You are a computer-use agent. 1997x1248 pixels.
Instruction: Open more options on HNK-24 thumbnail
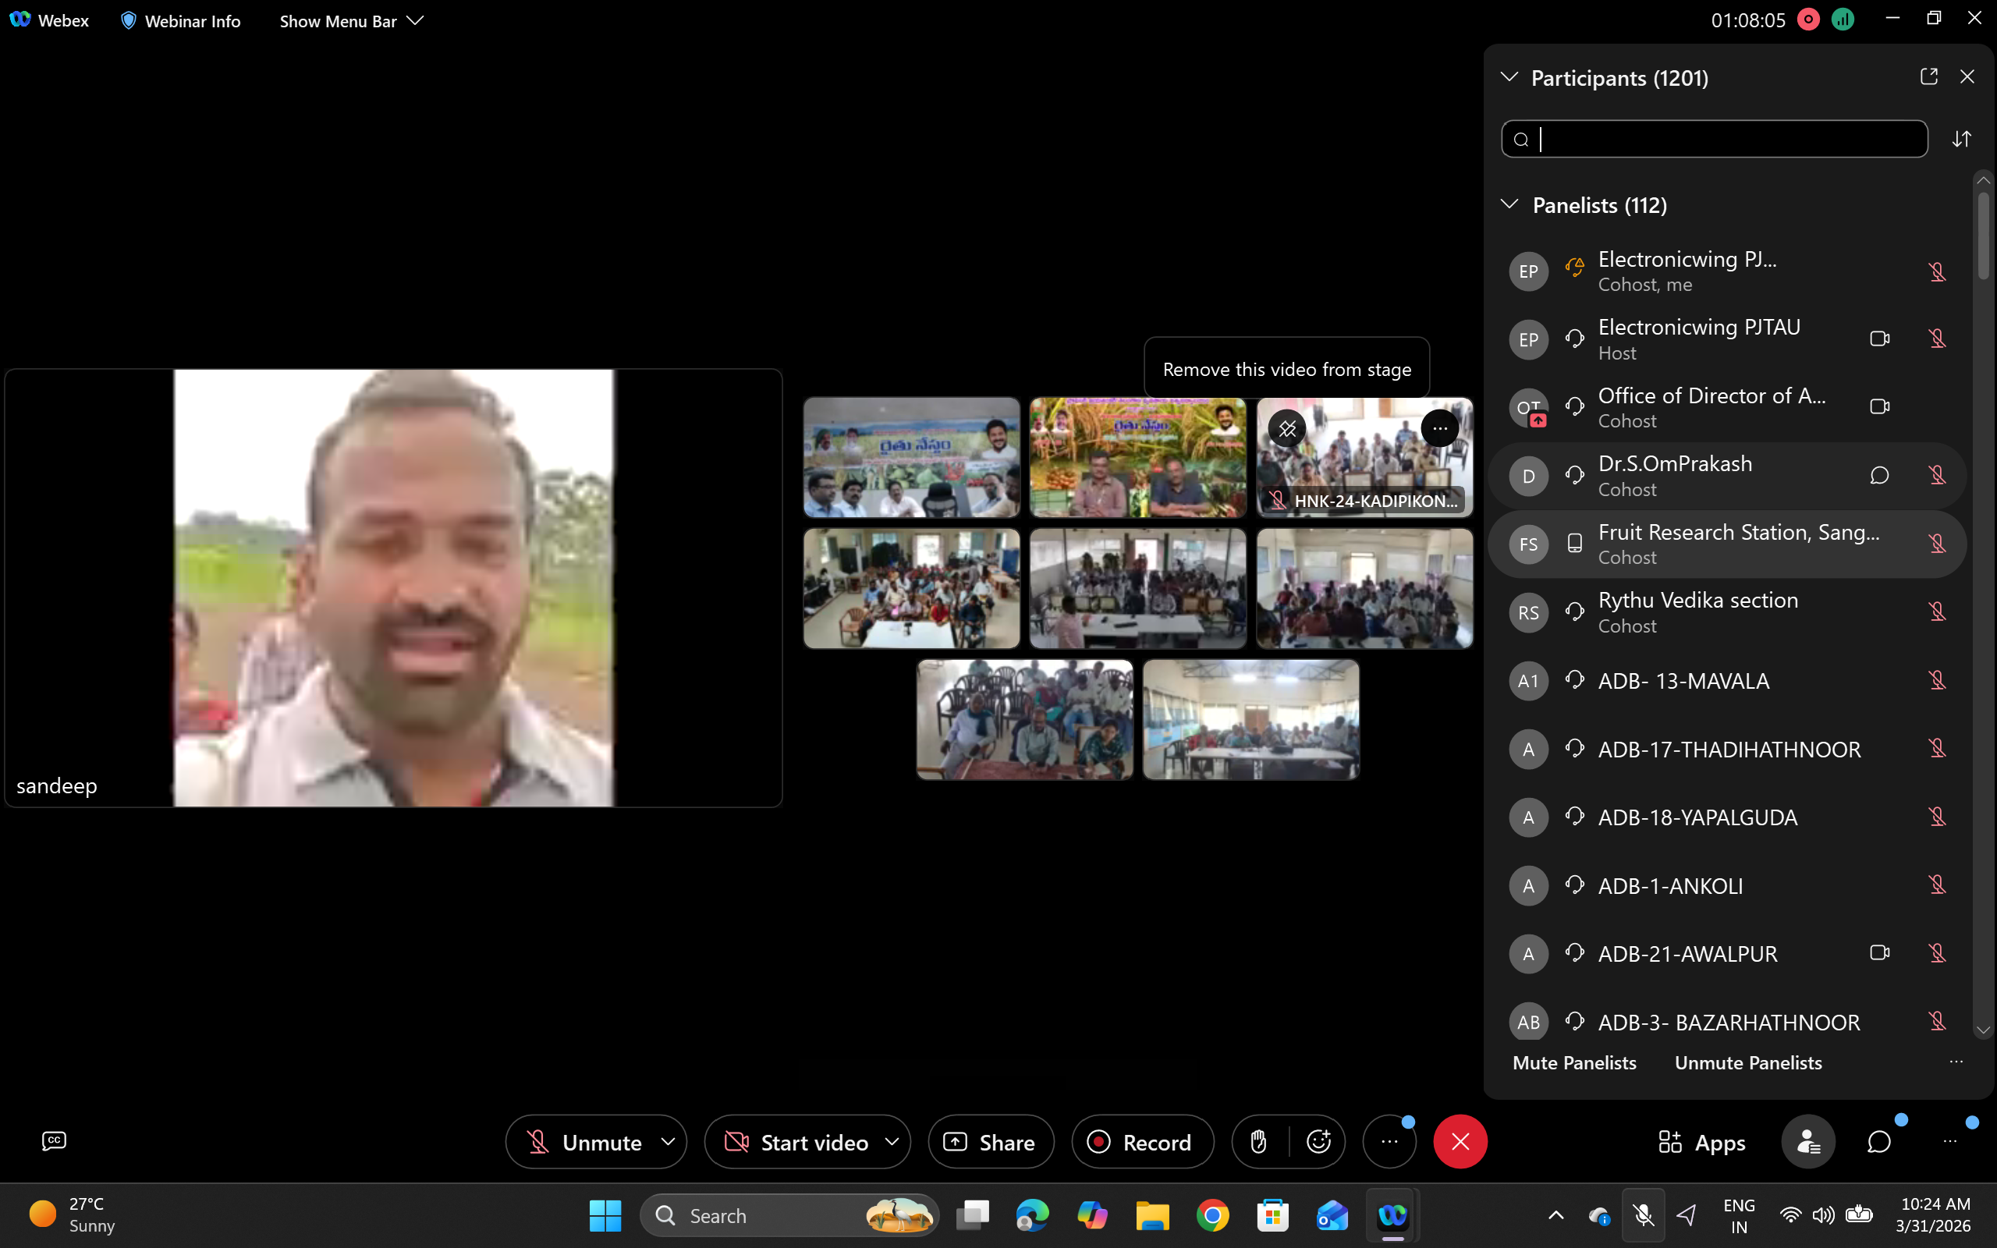coord(1440,428)
